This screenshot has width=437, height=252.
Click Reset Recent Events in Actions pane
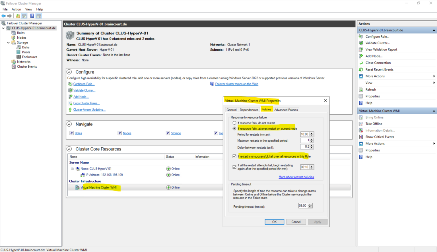tap(379, 69)
